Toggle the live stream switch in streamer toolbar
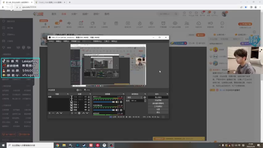The width and height of the screenshot is (263, 148). (57, 23)
